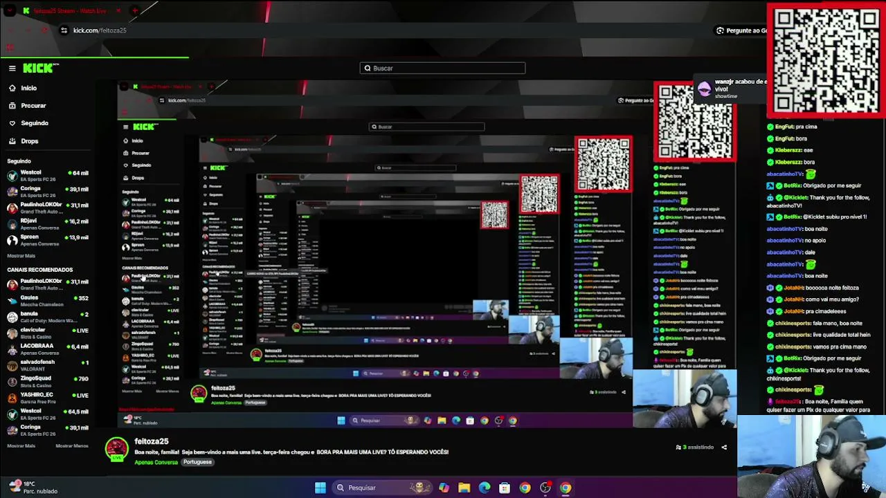Open banula channel avatar
The image size is (886, 498).
[12, 317]
